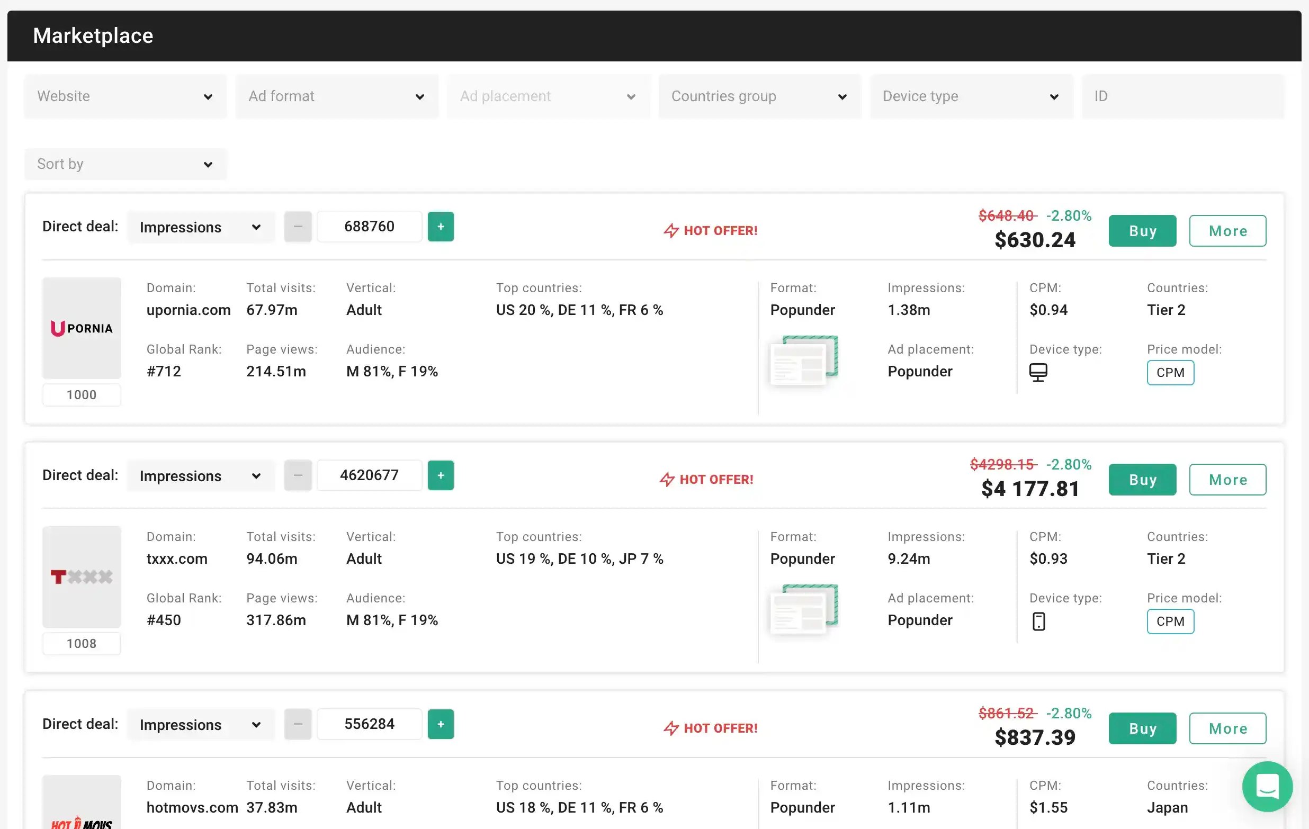The width and height of the screenshot is (1309, 829).
Task: Click lightning icon beside first HOT OFFER label
Action: (671, 230)
